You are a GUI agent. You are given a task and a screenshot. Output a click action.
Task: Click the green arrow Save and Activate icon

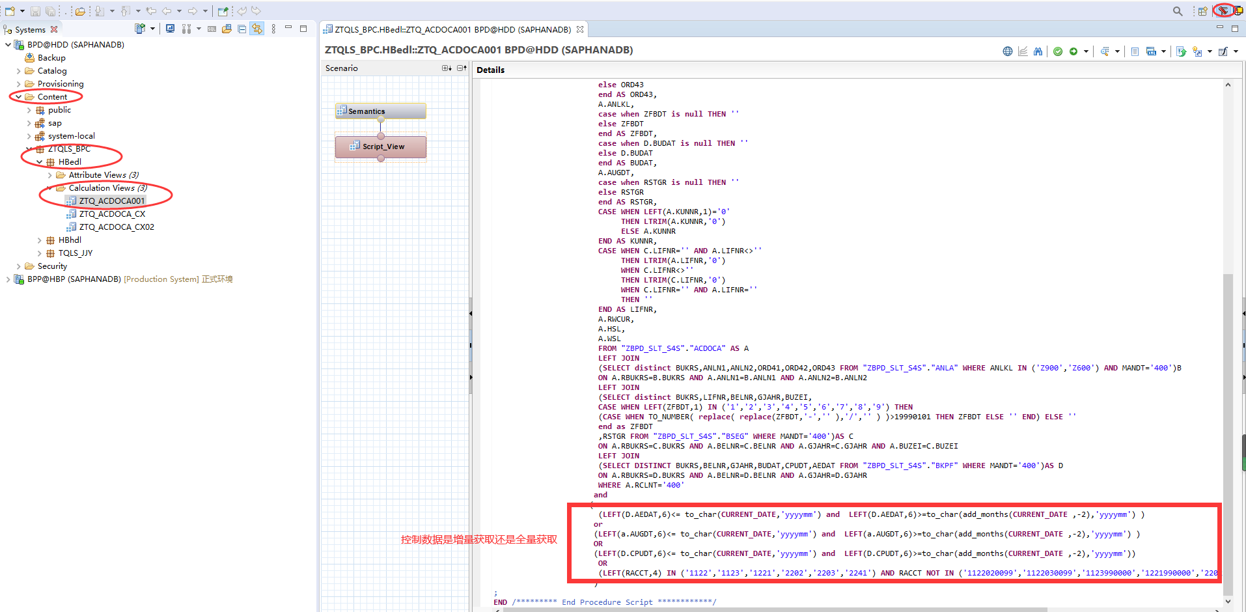(1073, 51)
